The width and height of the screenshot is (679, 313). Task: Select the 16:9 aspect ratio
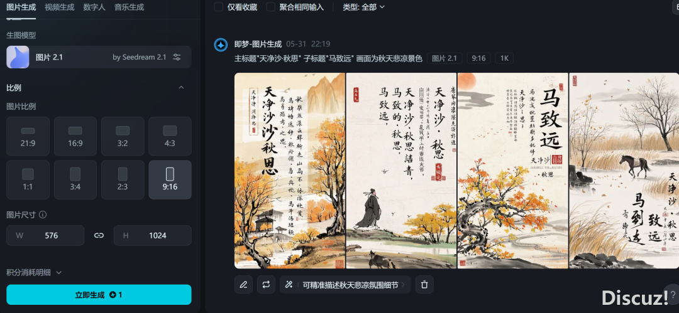click(75, 136)
